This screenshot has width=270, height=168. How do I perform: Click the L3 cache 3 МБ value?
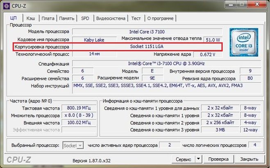coord(220,130)
